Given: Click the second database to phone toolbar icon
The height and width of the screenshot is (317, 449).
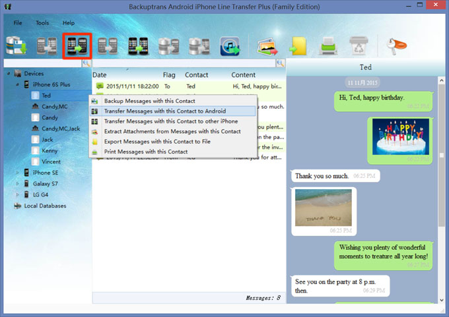Looking at the screenshot, I should tap(199, 45).
